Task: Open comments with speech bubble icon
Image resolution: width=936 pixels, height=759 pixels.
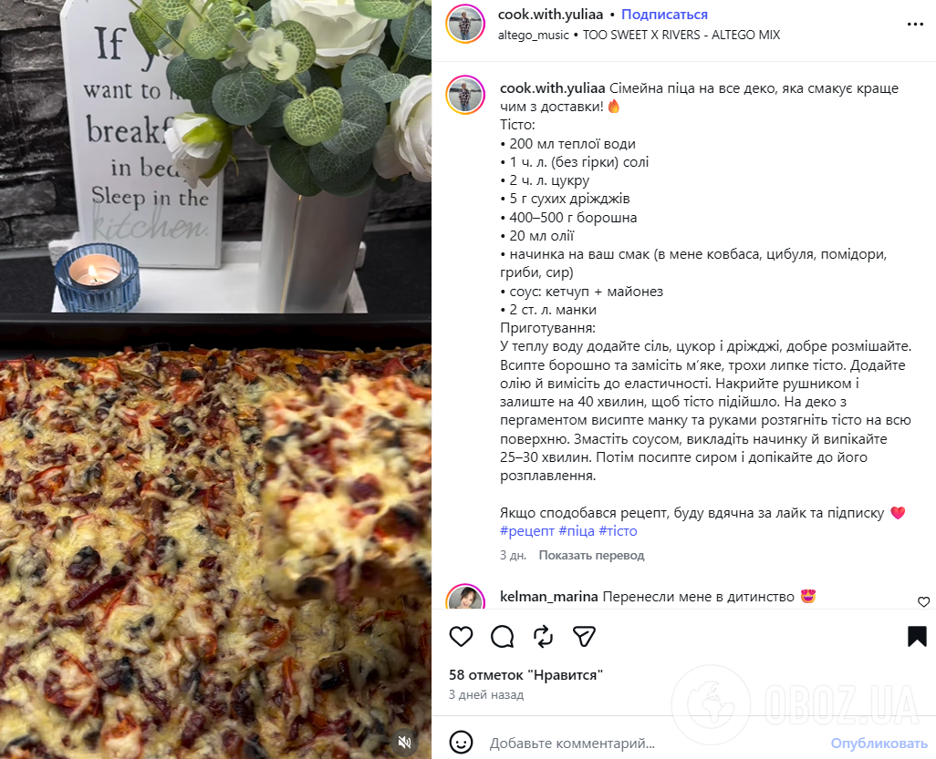Action: point(502,637)
